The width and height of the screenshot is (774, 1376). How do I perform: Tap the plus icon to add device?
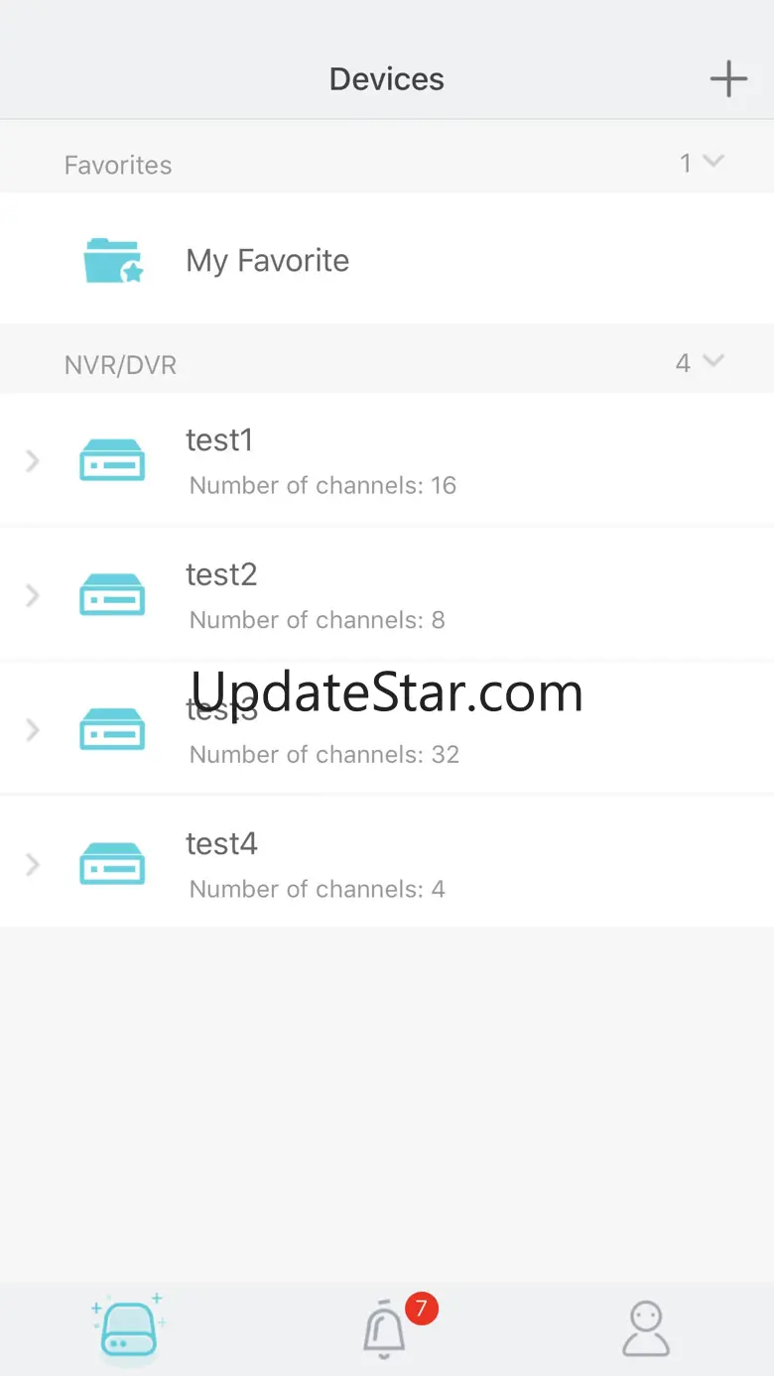[728, 78]
